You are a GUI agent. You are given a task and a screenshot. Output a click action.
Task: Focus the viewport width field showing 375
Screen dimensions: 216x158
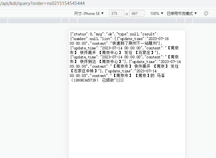coord(117,13)
